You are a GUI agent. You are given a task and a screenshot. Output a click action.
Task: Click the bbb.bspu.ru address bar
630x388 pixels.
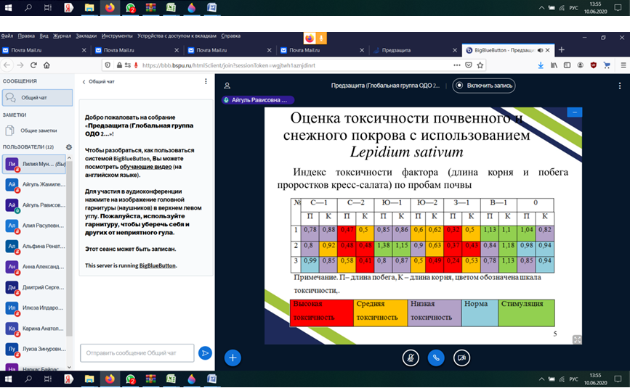tap(295, 65)
